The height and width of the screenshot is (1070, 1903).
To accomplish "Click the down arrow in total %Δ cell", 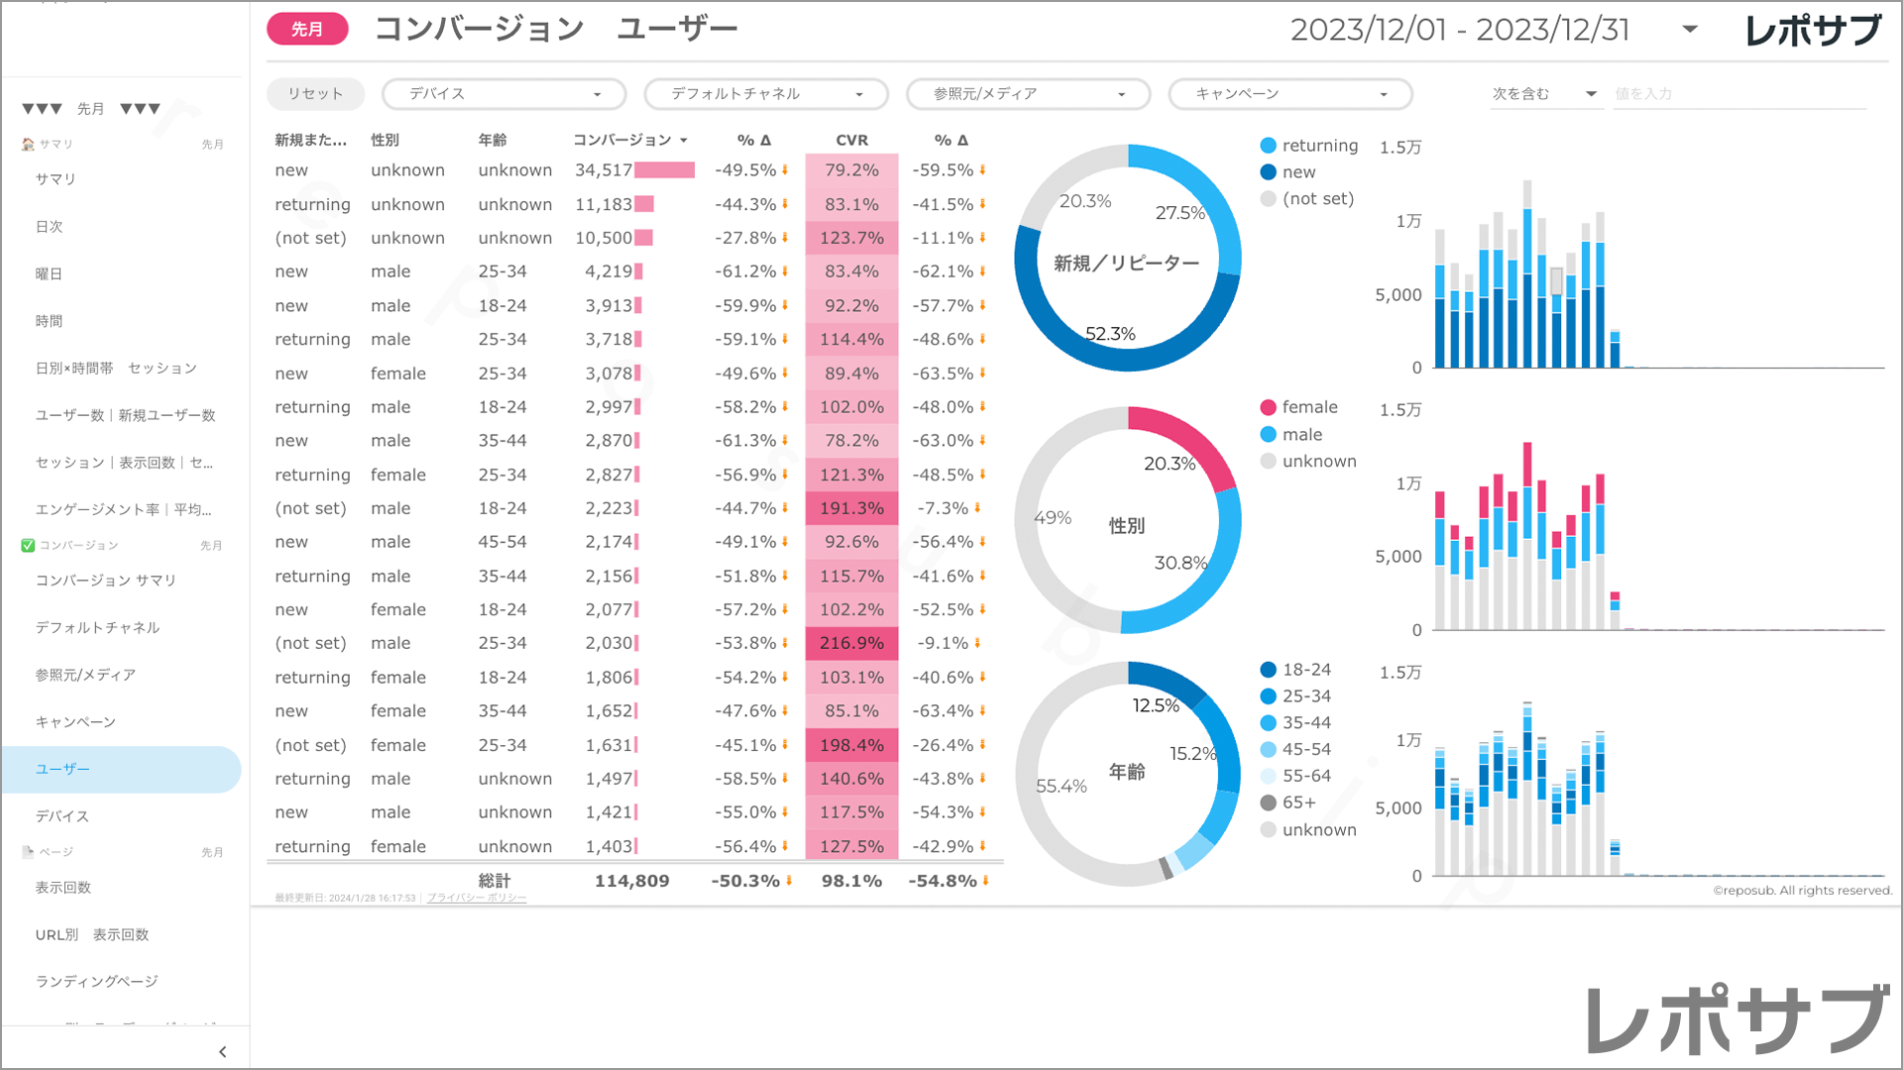I will [789, 881].
